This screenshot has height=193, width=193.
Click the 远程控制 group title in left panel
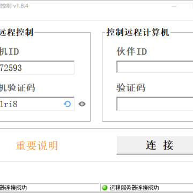pos(17,32)
